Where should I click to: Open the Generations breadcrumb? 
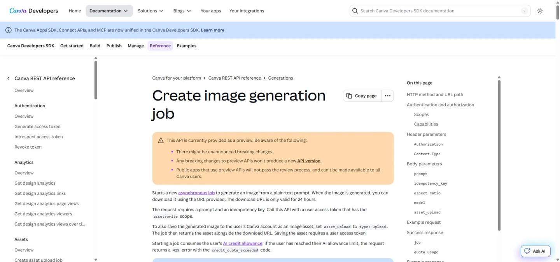tap(280, 78)
